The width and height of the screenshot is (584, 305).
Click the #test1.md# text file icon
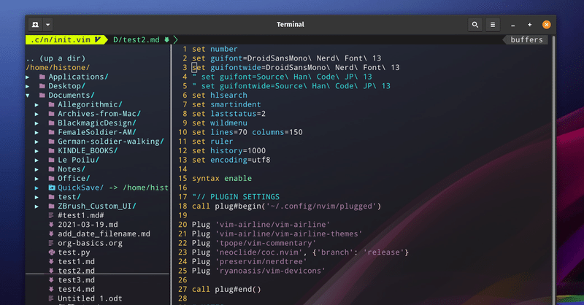(51, 215)
